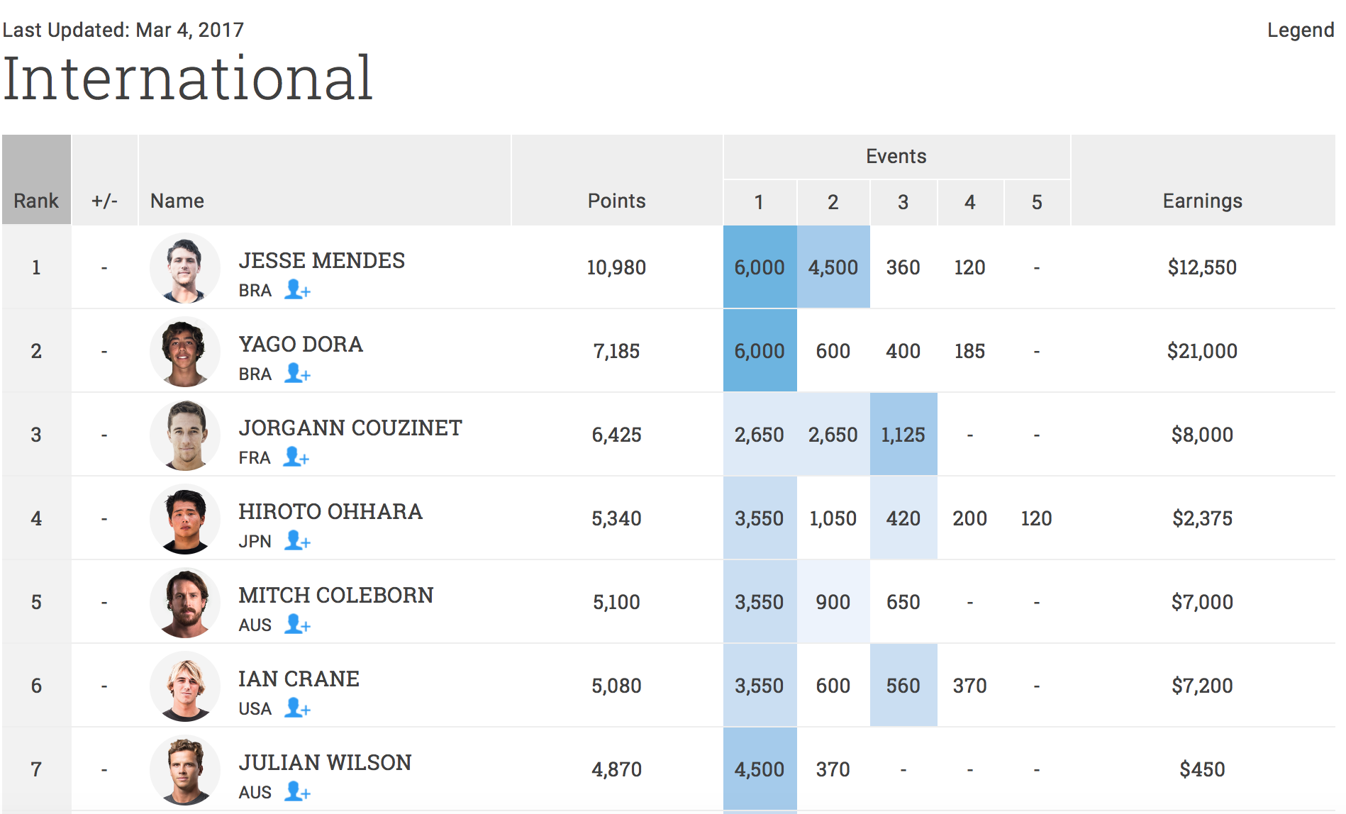Select Jesse Mendes' 6,000 event result
Screen dimensions: 1346x814
pyautogui.click(x=759, y=267)
